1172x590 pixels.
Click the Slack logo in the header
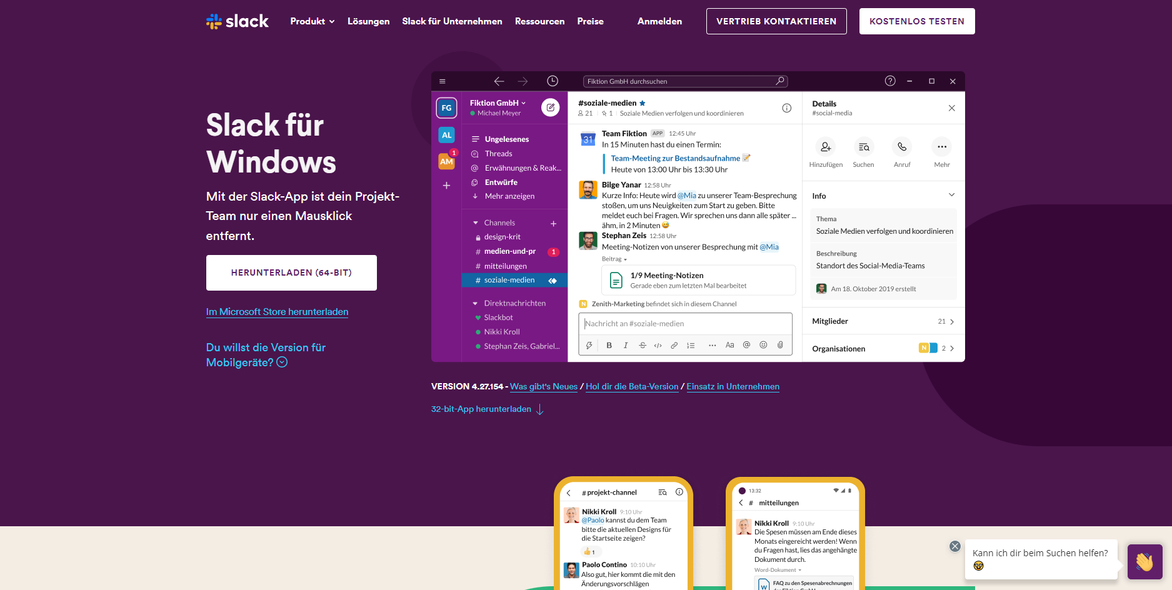(x=237, y=21)
